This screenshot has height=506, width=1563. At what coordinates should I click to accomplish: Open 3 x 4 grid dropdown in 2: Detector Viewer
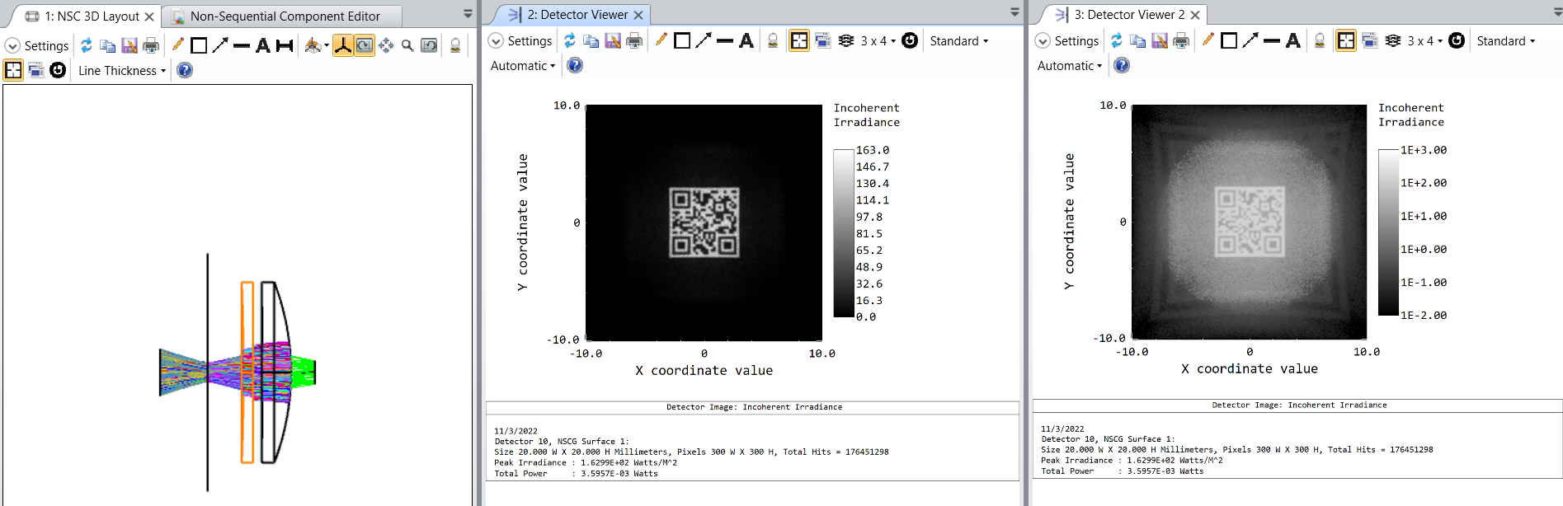(x=878, y=40)
